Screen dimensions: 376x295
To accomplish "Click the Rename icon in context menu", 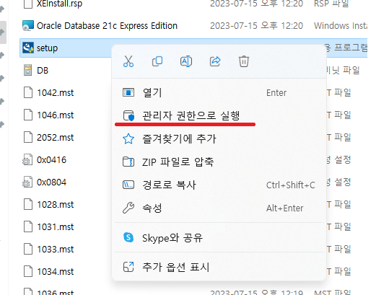I will (186, 61).
